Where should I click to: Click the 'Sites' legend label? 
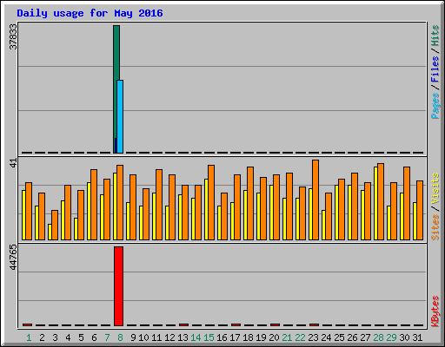click(435, 227)
